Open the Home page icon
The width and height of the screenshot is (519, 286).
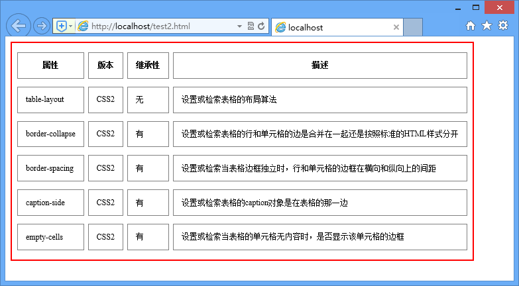[x=471, y=26]
